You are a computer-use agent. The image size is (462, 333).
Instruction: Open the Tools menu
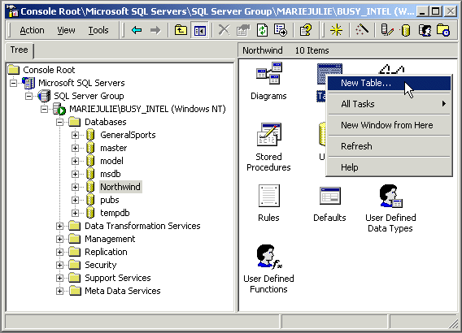click(98, 30)
